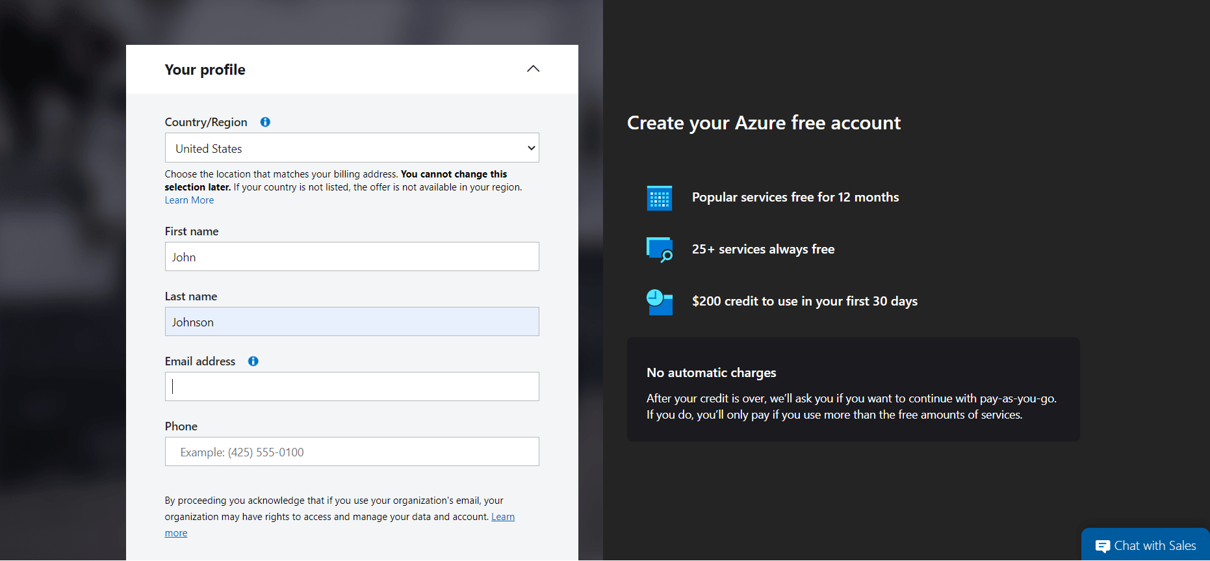Click the $200 credit clock icon
Screen dimensions: 1210x561
coord(660,302)
